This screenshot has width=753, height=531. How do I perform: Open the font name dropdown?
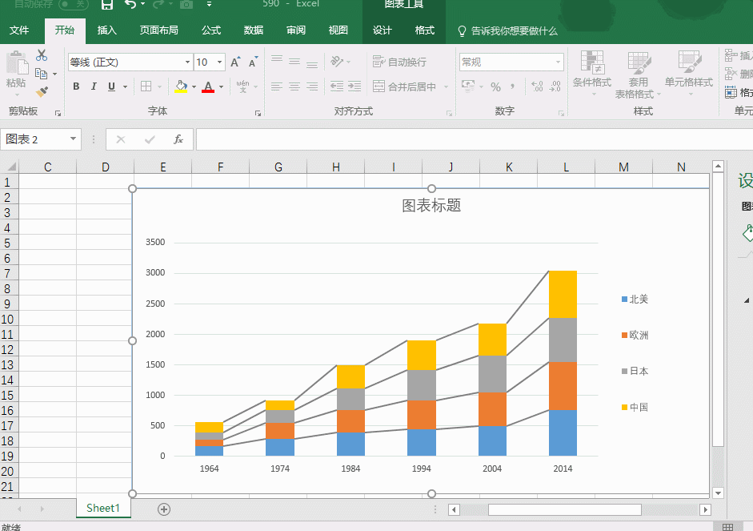coord(187,62)
